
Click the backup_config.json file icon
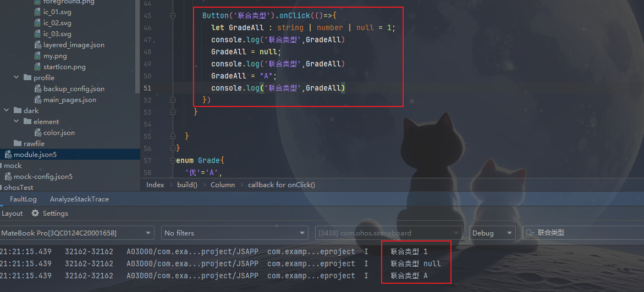[x=38, y=88]
